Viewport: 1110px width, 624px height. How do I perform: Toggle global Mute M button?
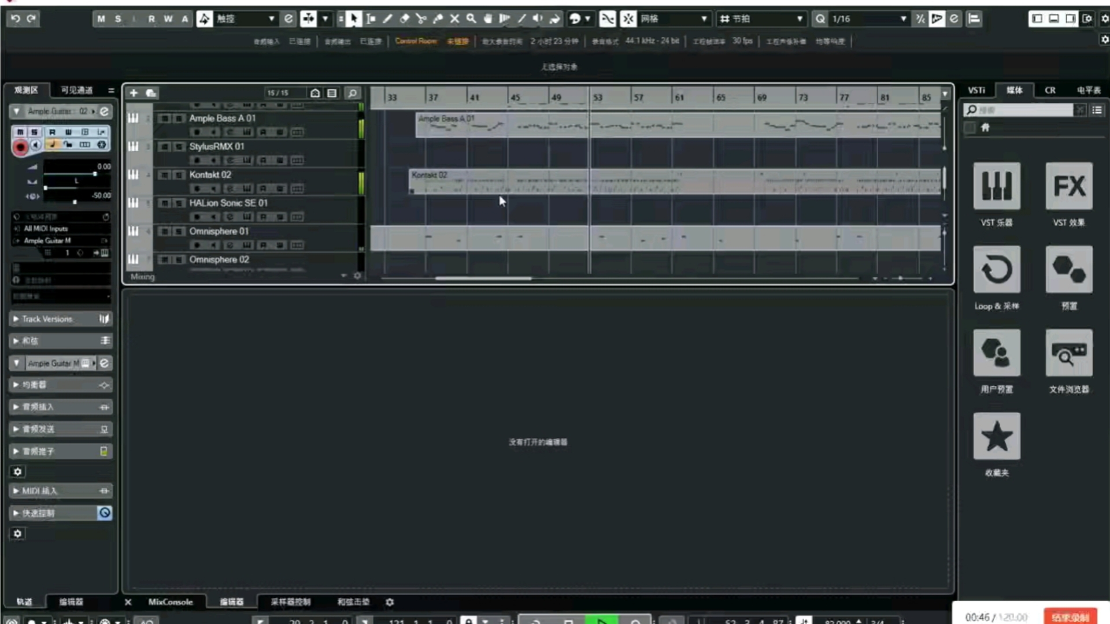[101, 19]
